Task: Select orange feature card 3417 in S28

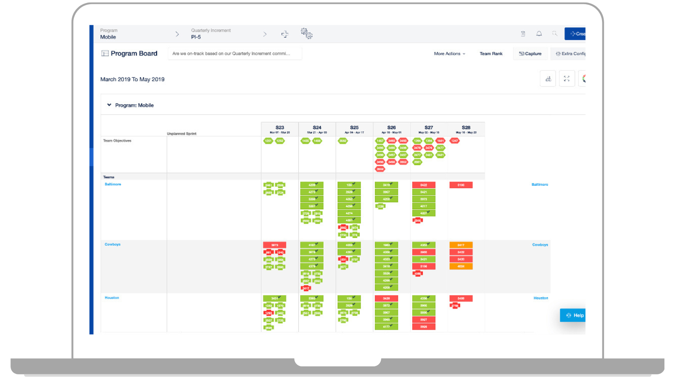Action: tap(461, 245)
